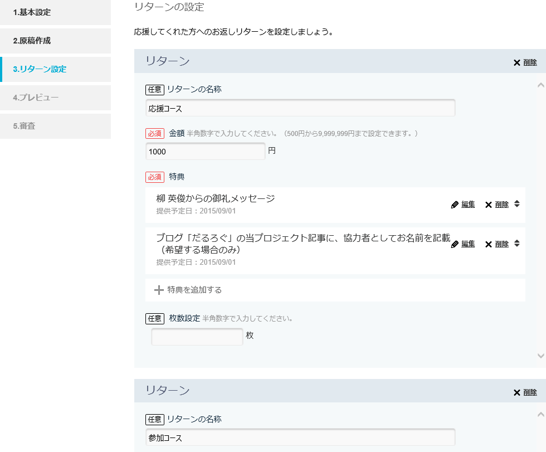Click the reorder arrows for 柳 英俊からの御礼メッセージ

point(517,204)
